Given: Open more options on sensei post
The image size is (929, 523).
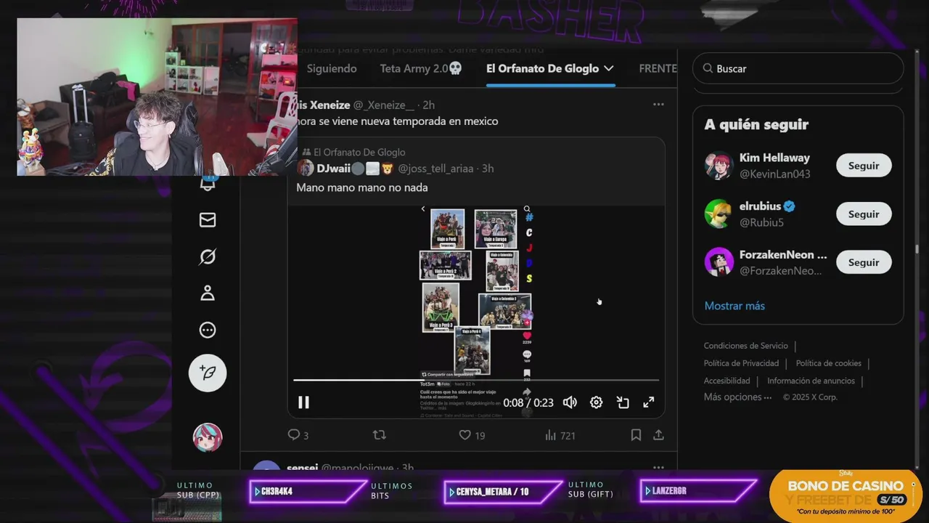Looking at the screenshot, I should 658,467.
